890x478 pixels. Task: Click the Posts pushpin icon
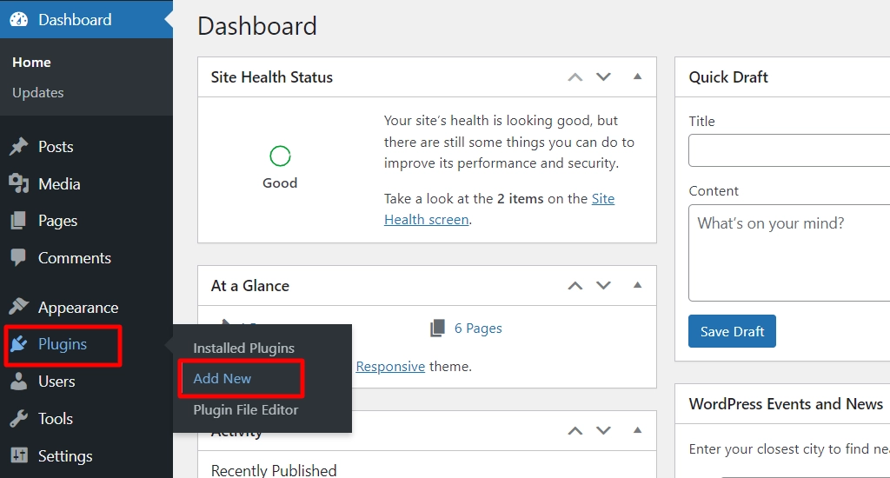19,147
